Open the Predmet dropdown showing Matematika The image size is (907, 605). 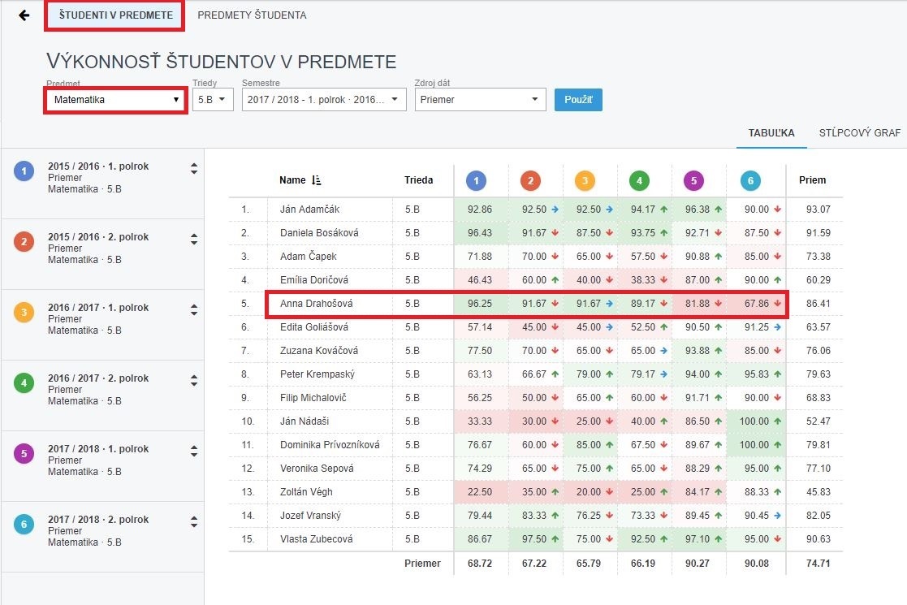(114, 100)
